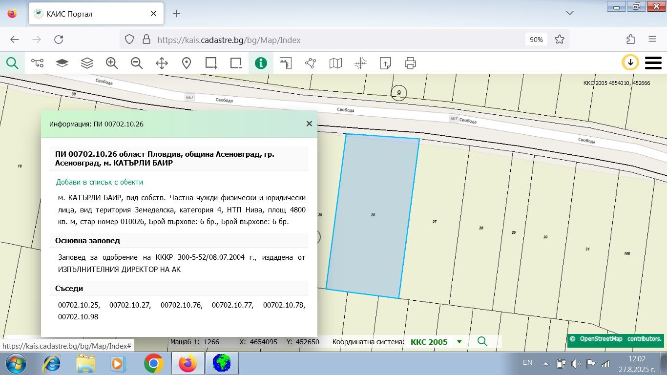The height and width of the screenshot is (375, 667).
Task: Open Chrome from the Windows taskbar
Action: click(x=153, y=363)
